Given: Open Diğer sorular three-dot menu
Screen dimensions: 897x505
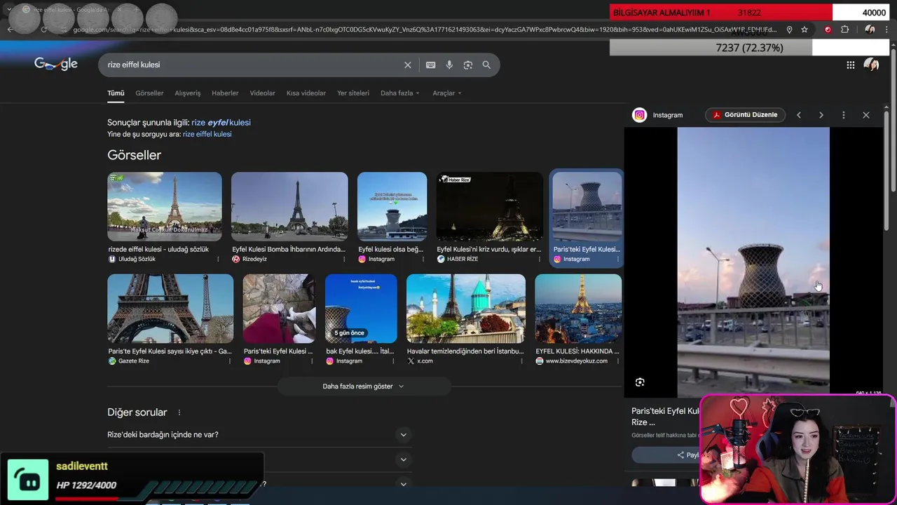Looking at the screenshot, I should 179,412.
